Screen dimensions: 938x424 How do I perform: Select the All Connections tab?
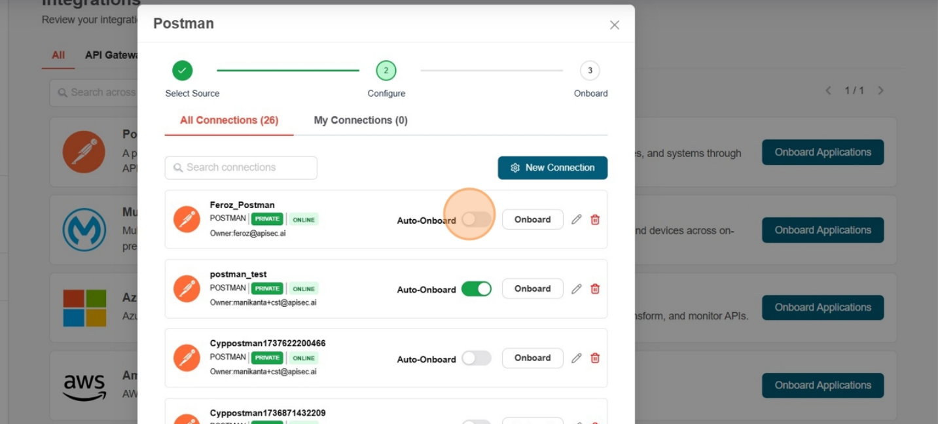point(229,120)
